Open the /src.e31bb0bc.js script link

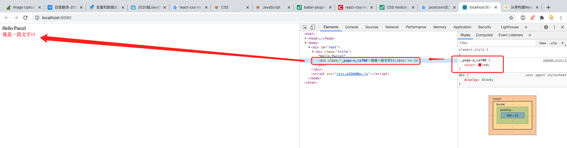(352, 74)
